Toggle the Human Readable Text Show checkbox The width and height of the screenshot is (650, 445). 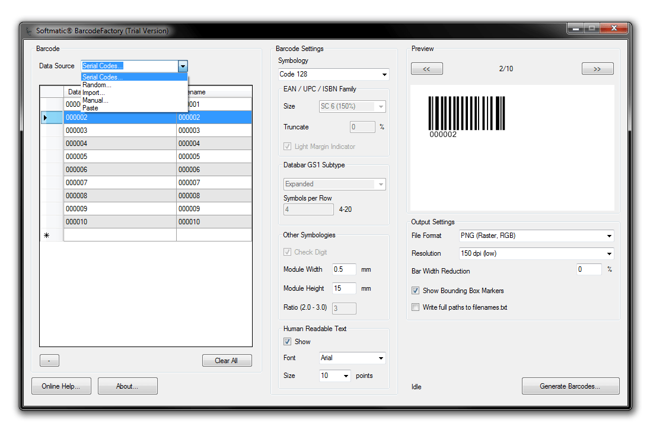[x=287, y=342]
